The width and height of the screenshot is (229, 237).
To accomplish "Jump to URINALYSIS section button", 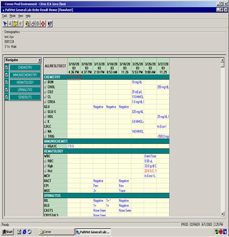I will pyautogui.click(x=25, y=90).
